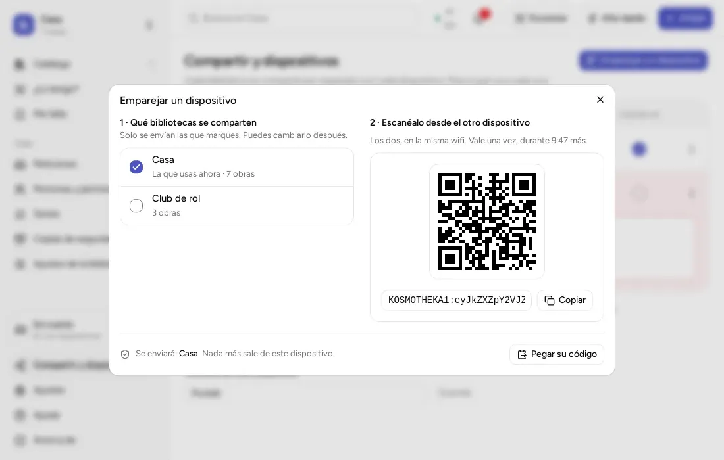Screen dimensions: 724x460
Task: Click the "Solo se envían las que marques" hint
Action: [180, 135]
